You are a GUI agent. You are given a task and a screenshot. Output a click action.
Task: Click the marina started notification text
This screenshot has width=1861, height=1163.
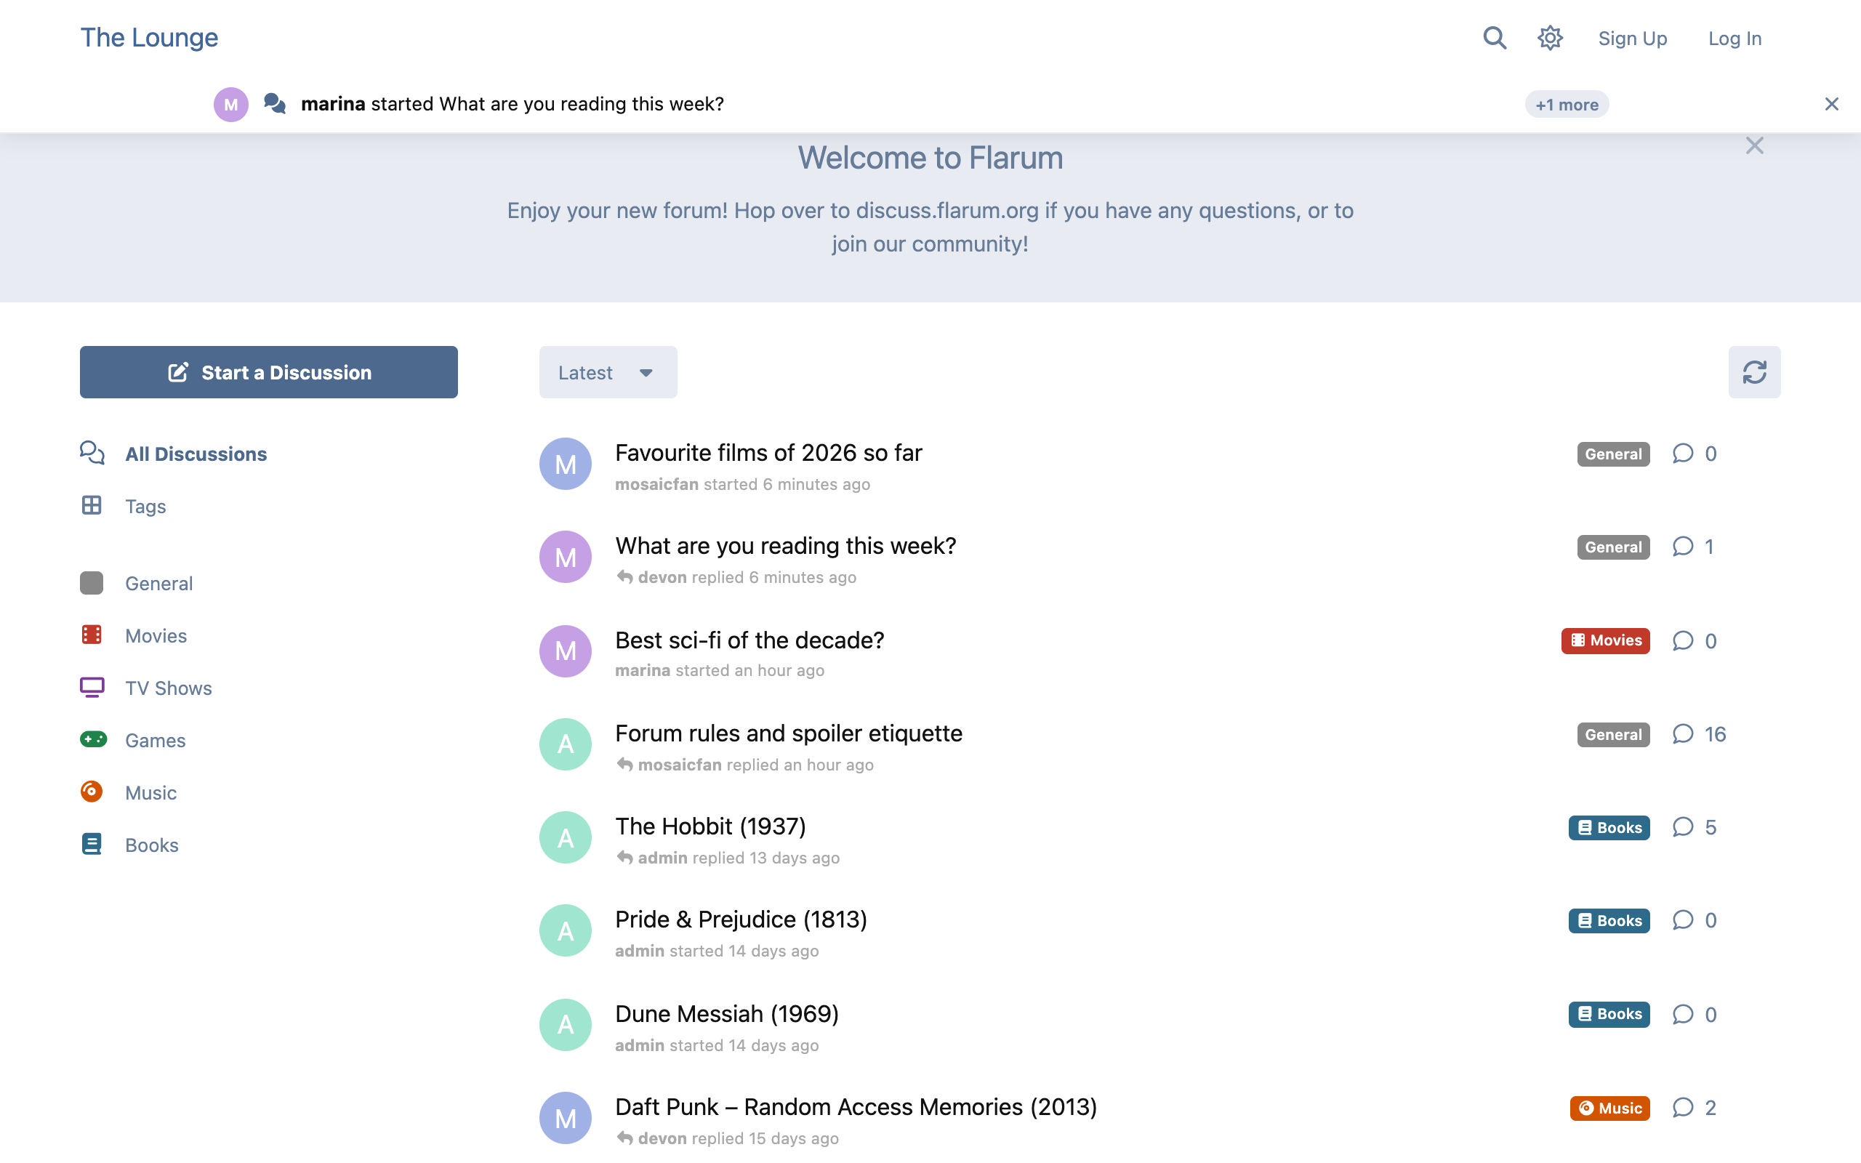coord(513,104)
